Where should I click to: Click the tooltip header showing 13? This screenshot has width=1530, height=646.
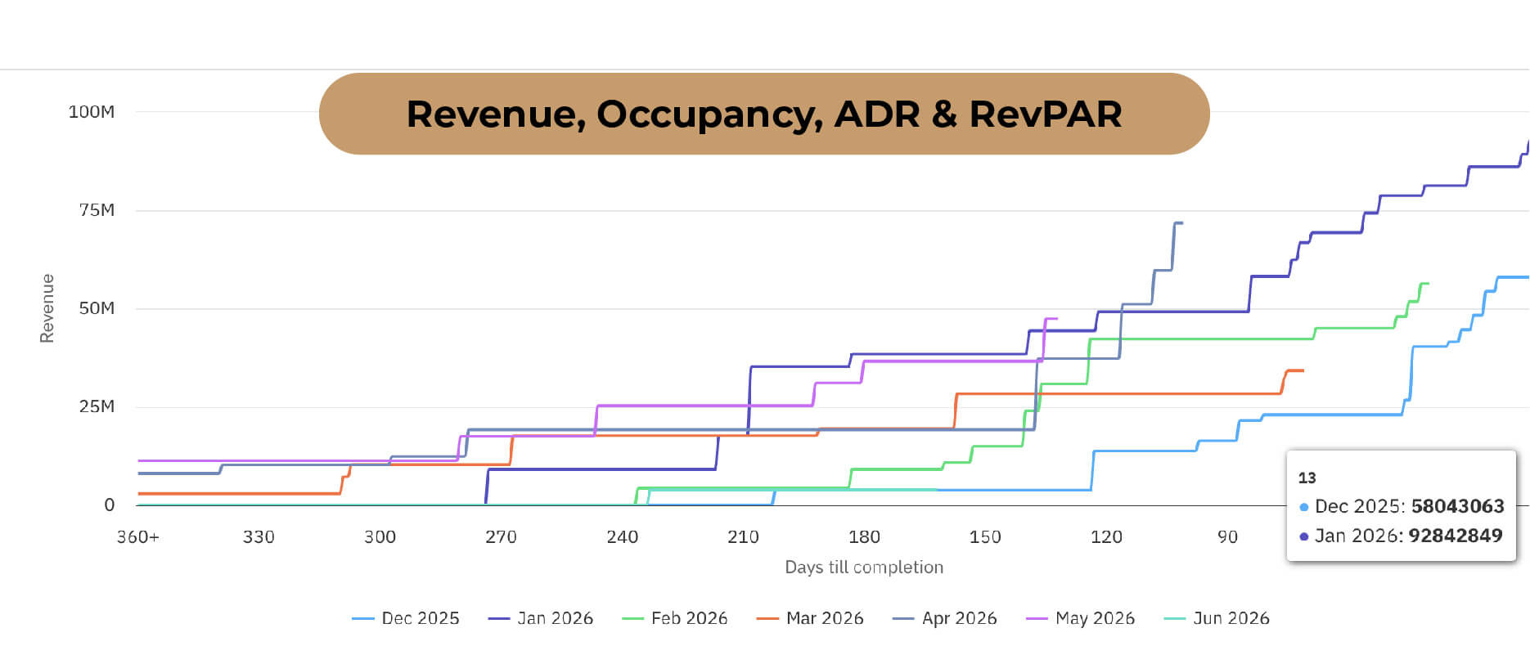[1307, 478]
